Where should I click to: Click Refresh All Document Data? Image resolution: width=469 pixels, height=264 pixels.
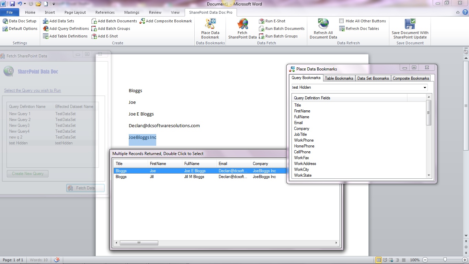(323, 29)
